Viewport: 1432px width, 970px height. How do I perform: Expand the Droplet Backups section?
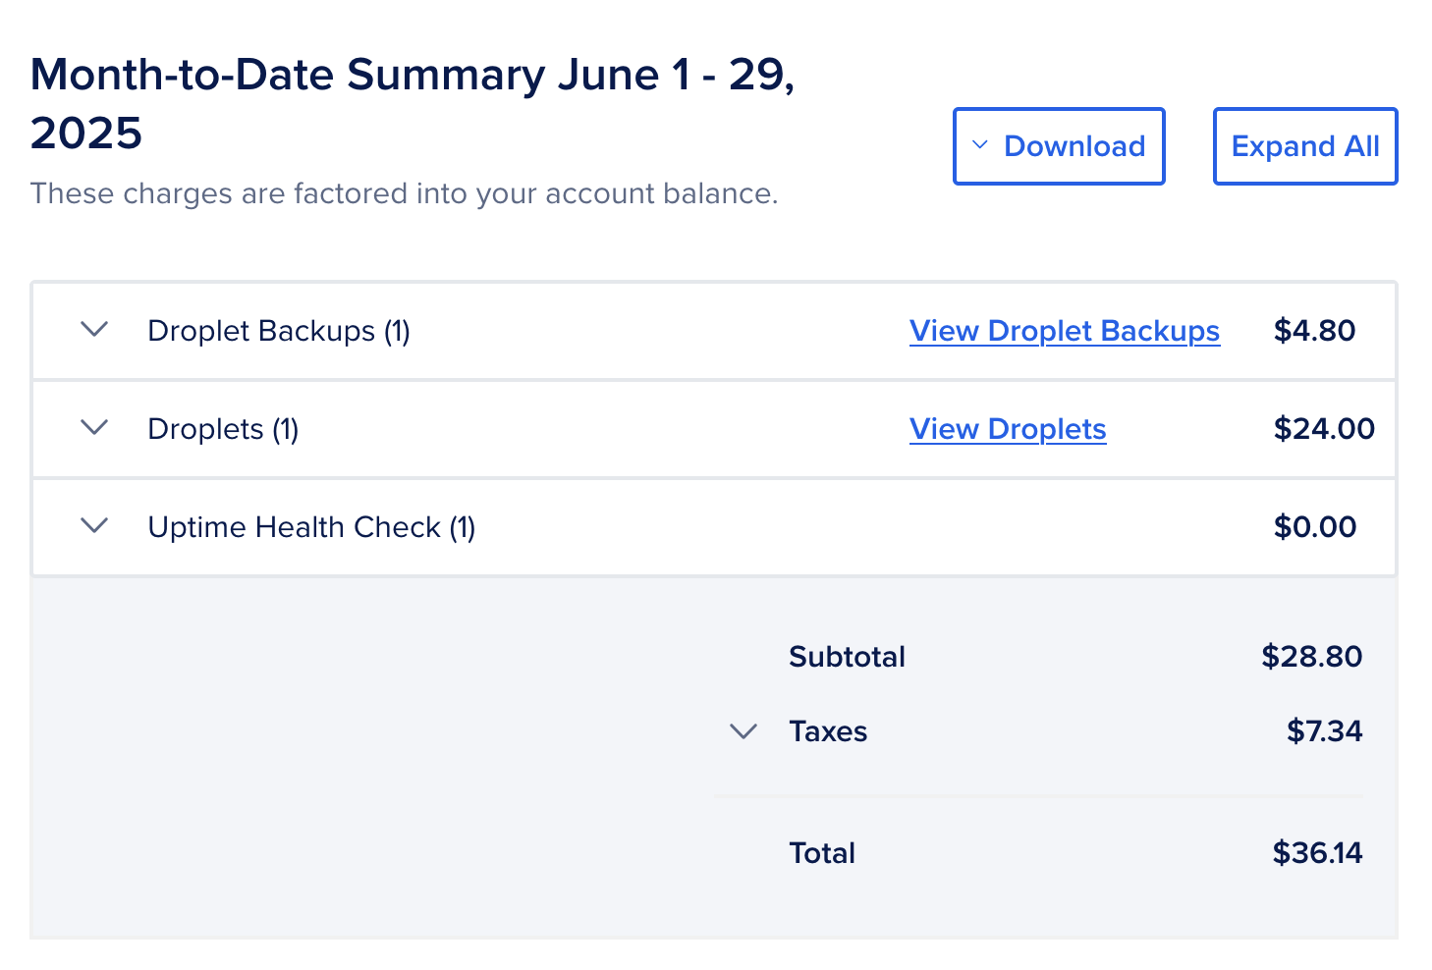pos(94,330)
